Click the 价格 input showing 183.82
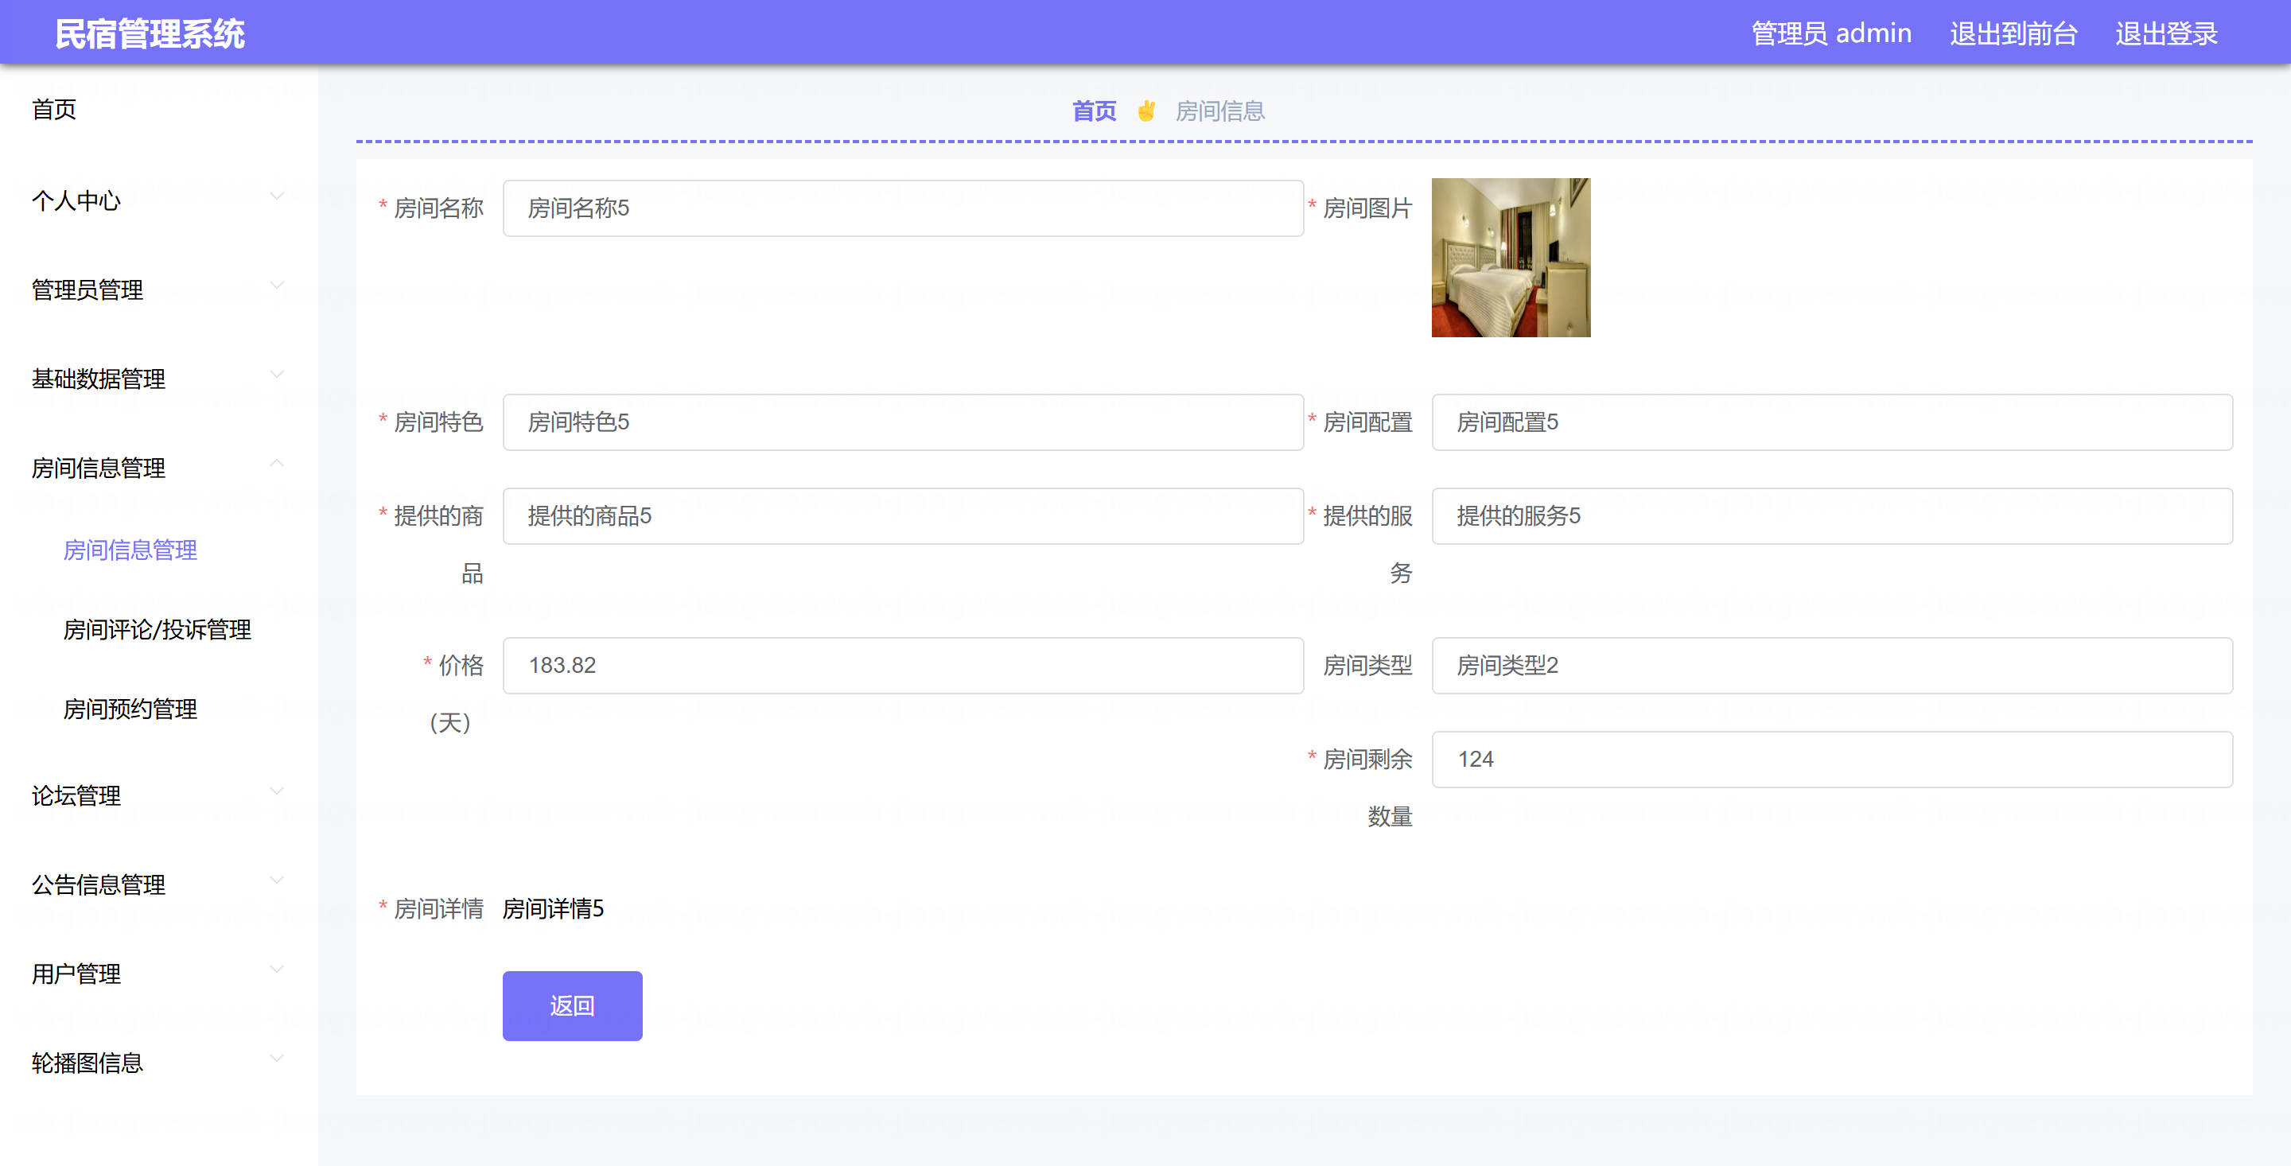The height and width of the screenshot is (1166, 2291). [x=903, y=665]
